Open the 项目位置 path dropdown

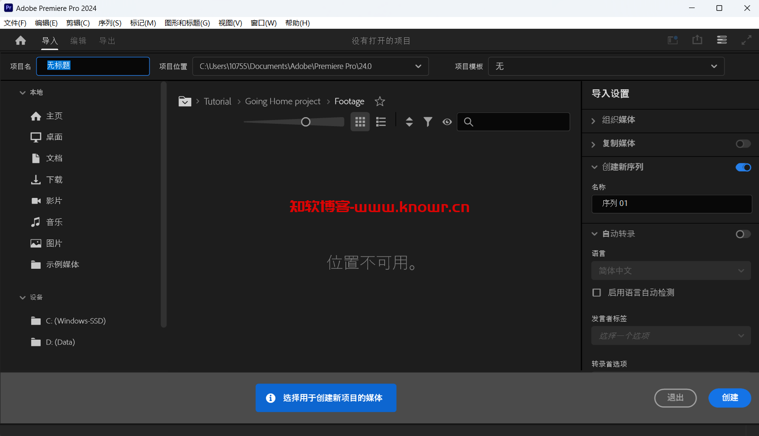point(310,67)
